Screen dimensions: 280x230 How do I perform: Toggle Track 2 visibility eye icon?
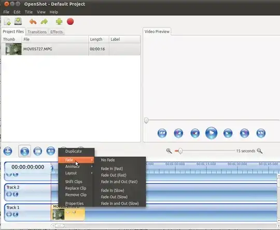(9, 194)
